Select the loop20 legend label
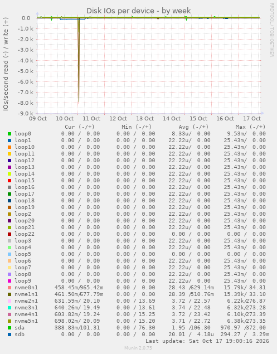Viewport: 277px width, 354px height. [x=25, y=221]
